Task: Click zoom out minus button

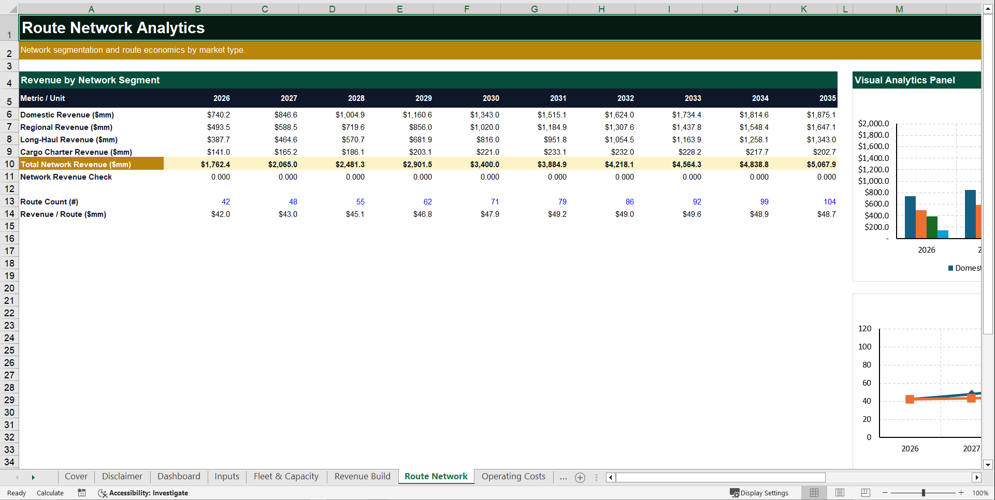Action: pos(885,493)
